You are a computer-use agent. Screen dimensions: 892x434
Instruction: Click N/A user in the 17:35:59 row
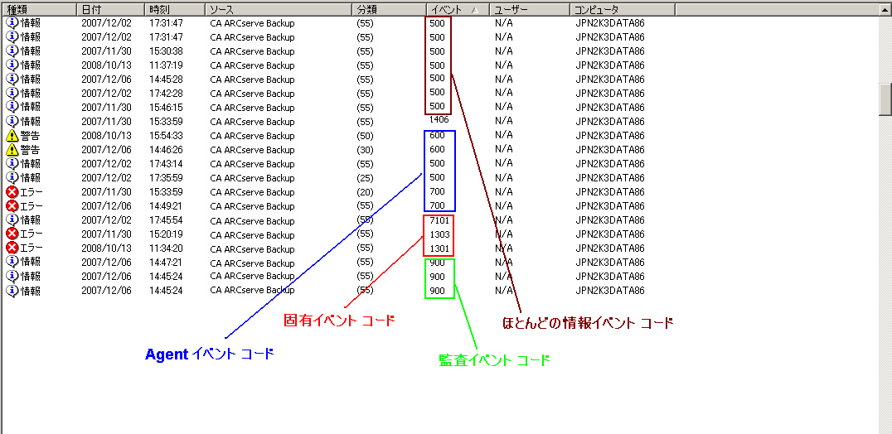pyautogui.click(x=503, y=178)
